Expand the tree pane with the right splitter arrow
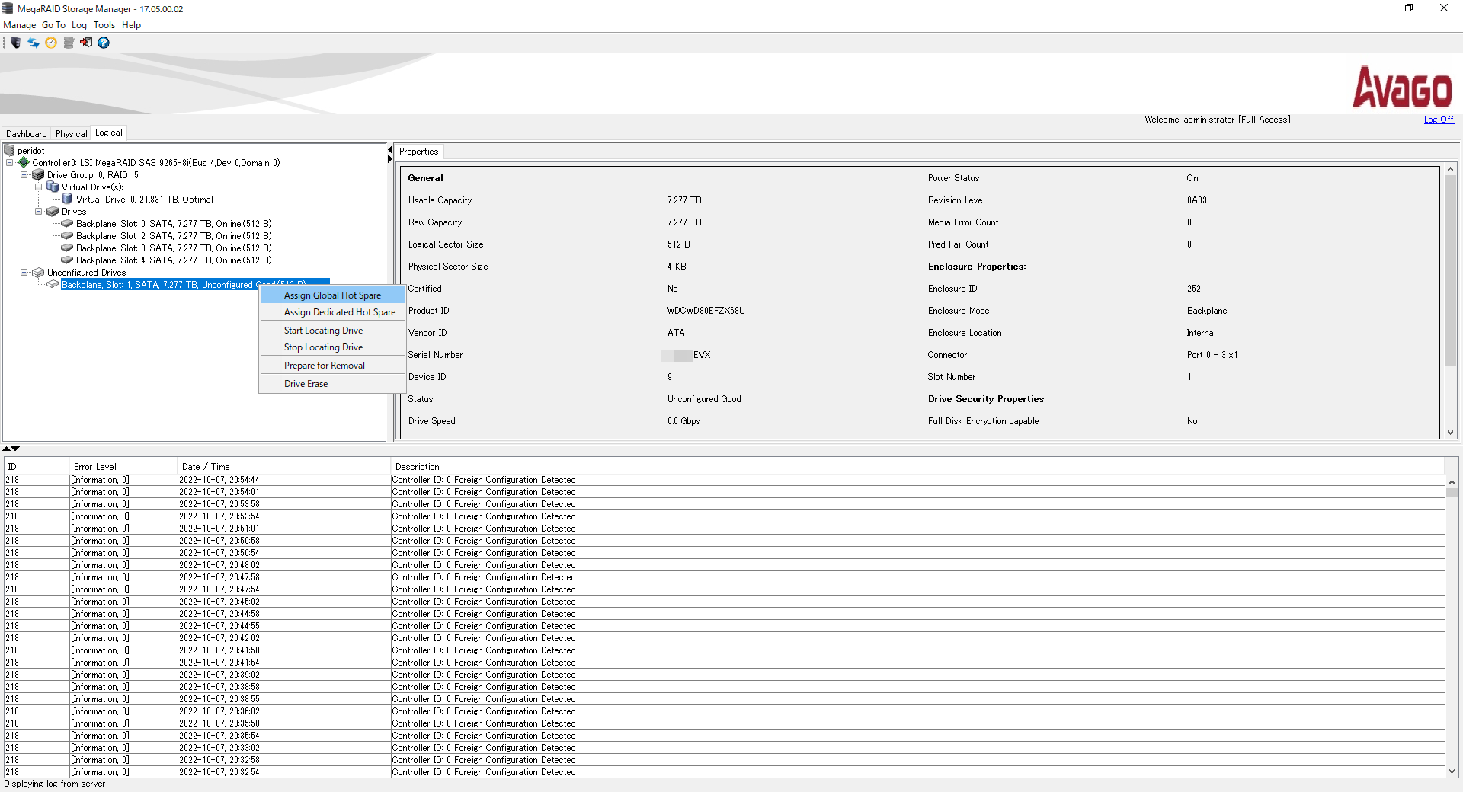Screen dimensions: 1463x792 pos(390,158)
